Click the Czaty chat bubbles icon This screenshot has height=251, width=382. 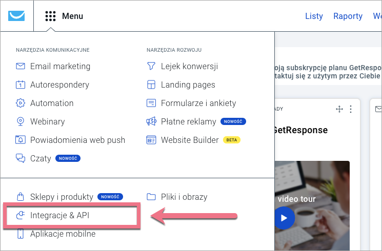click(21, 158)
